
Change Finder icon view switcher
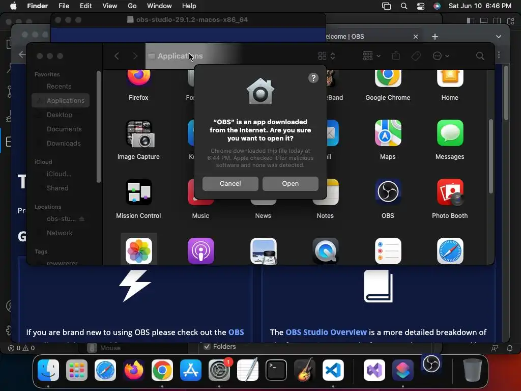point(326,56)
